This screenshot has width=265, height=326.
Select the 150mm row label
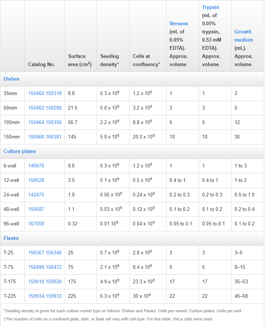(x=12, y=137)
